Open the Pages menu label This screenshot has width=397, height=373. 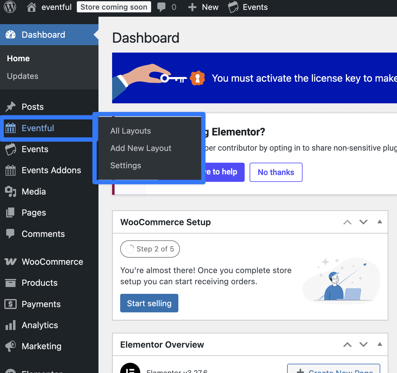pyautogui.click(x=34, y=212)
